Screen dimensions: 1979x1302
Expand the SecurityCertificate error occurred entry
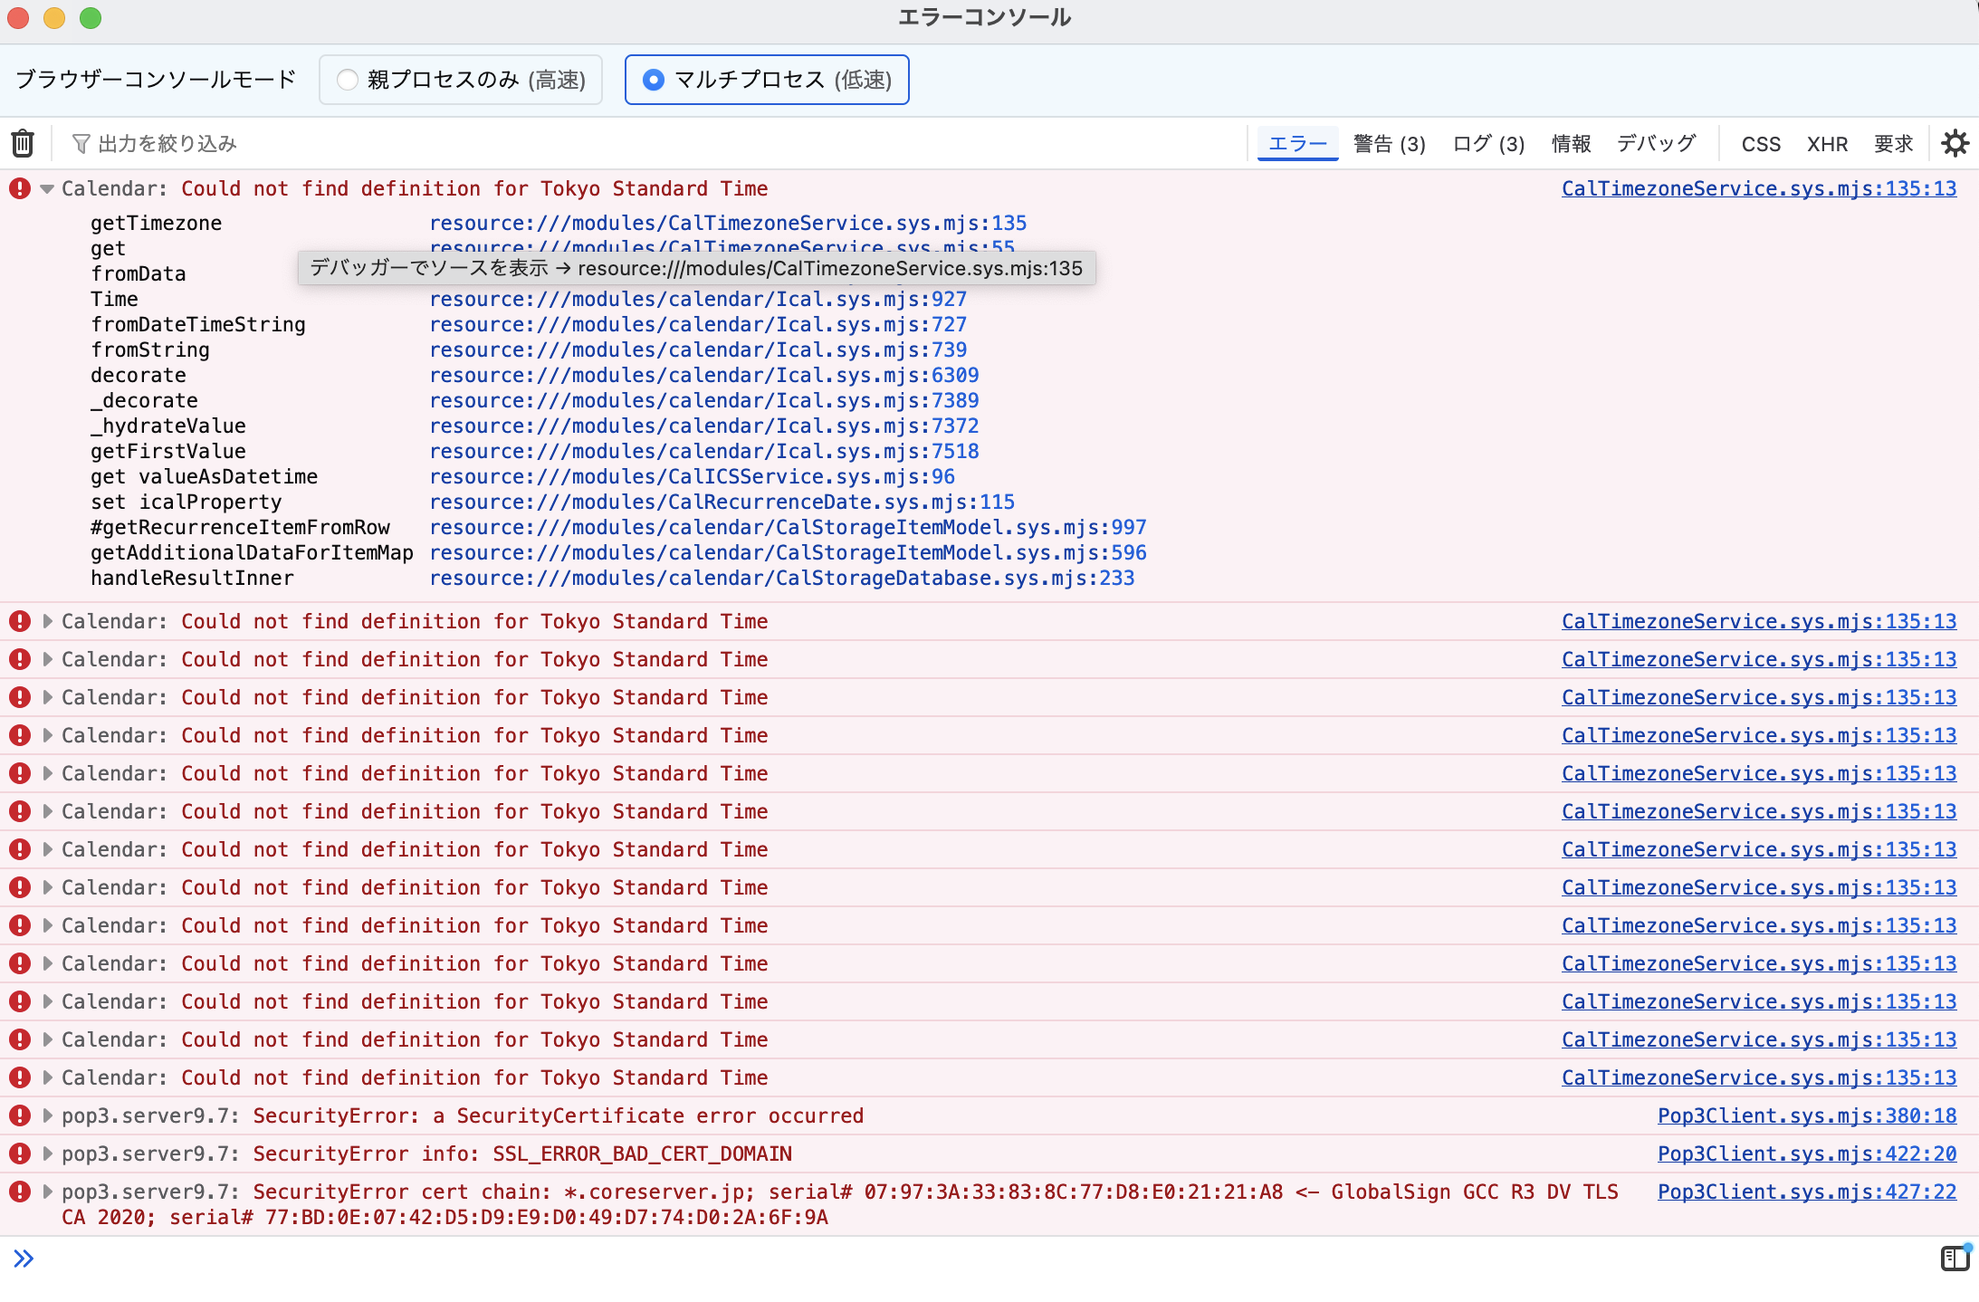point(47,1115)
